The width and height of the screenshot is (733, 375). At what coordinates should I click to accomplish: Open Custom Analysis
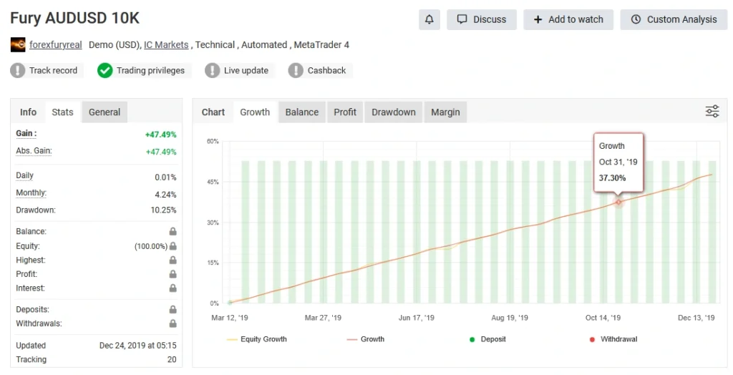coord(674,19)
